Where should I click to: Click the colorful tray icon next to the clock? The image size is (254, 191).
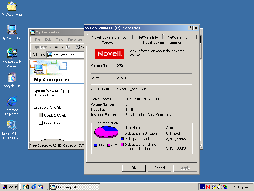[225, 187]
